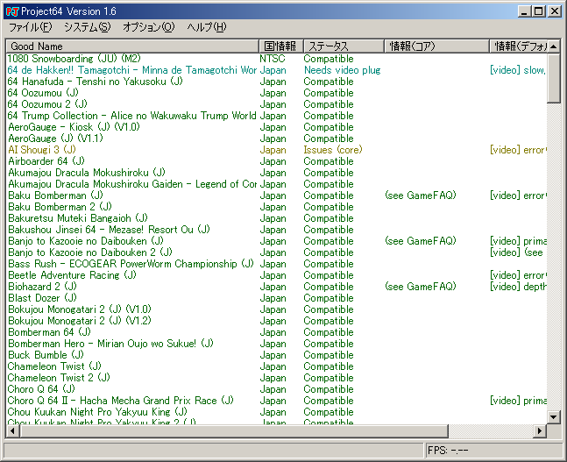Open the ファイル(F) menu
567x462 pixels.
coord(31,28)
